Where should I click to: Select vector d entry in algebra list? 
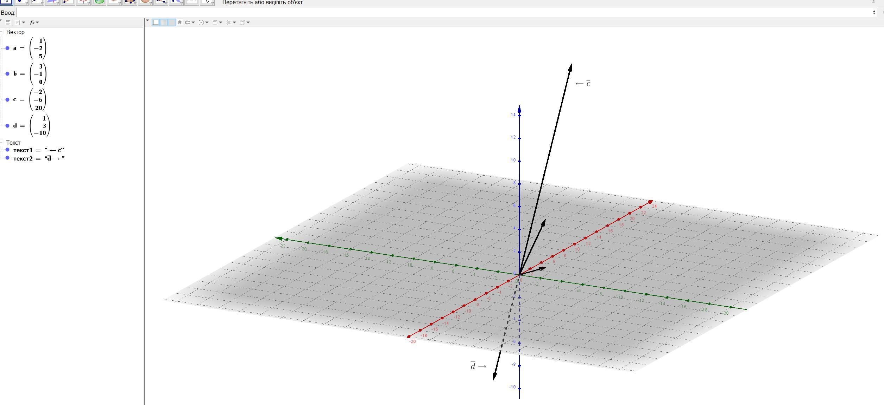click(32, 126)
